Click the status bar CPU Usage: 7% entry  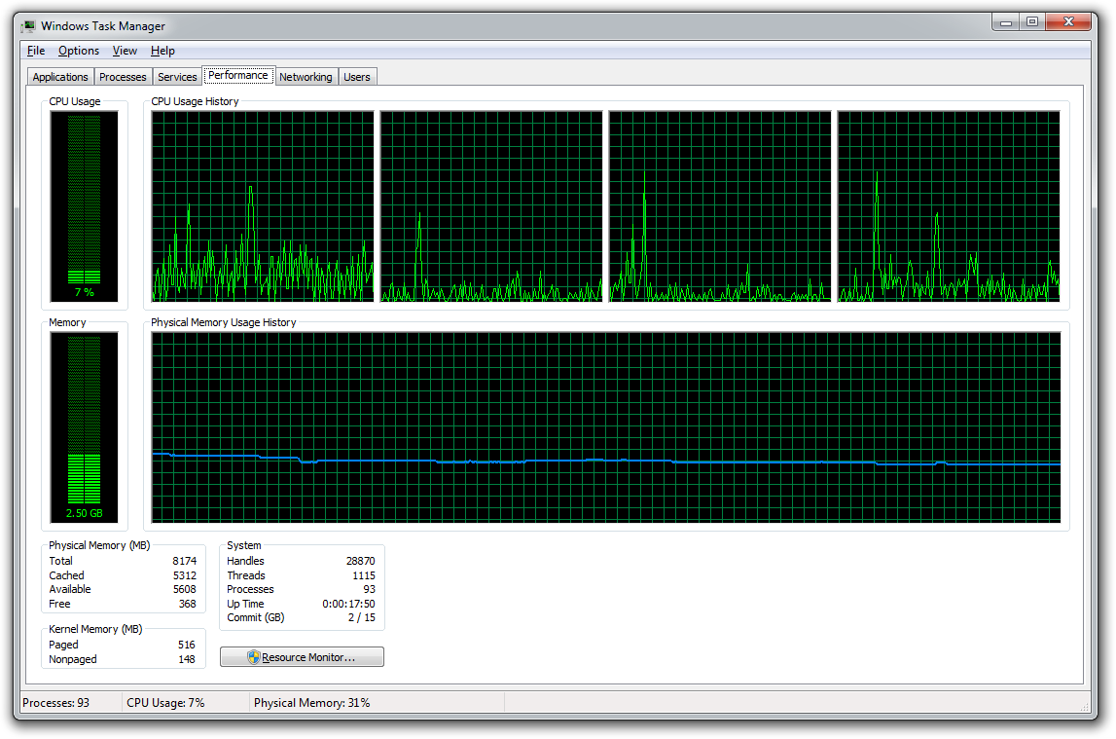165,703
